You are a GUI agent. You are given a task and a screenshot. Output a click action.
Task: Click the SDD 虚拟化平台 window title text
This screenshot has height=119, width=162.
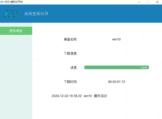point(14,2)
